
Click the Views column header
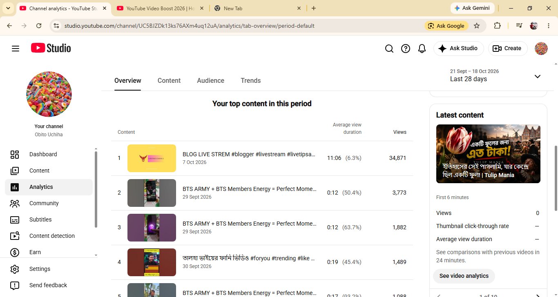(400, 132)
